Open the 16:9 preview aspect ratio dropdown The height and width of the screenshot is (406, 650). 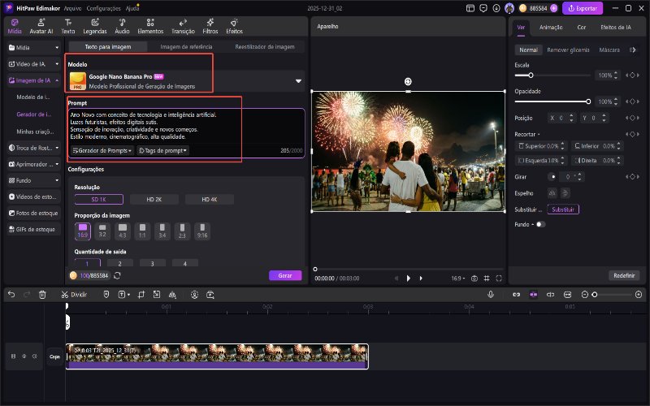tap(457, 279)
